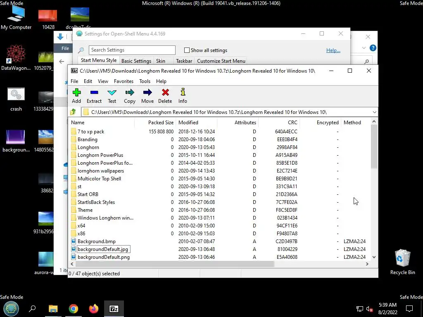Sort by the Encrypted column header

pos(320,122)
